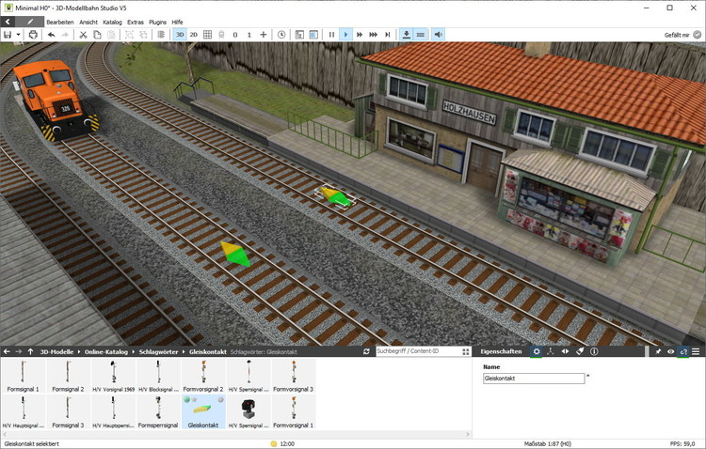Open the Plugins menu
Image resolution: width=706 pixels, height=449 pixels.
pyautogui.click(x=158, y=21)
